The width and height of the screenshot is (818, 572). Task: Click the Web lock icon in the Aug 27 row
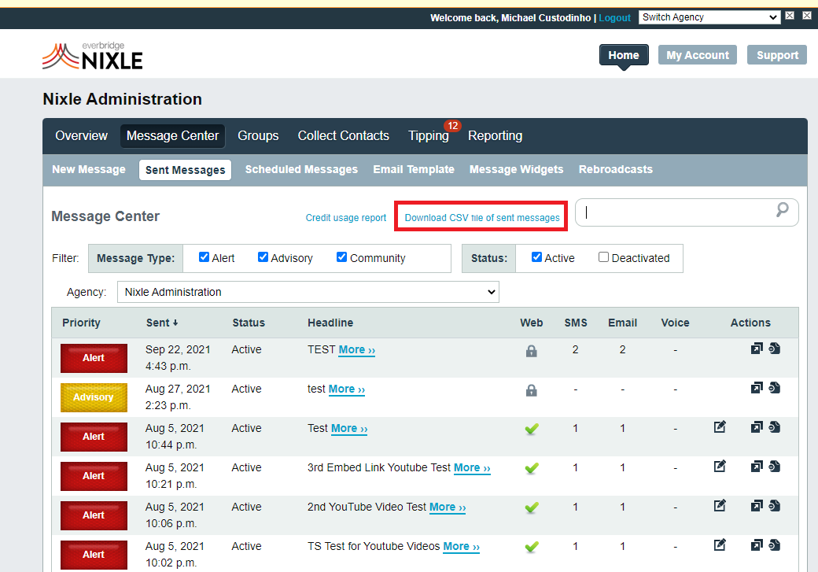(x=531, y=390)
